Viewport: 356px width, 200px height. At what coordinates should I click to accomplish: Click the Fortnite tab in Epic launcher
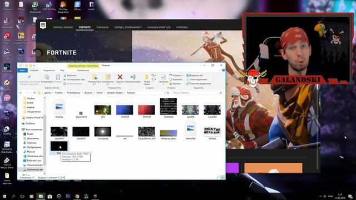85,27
